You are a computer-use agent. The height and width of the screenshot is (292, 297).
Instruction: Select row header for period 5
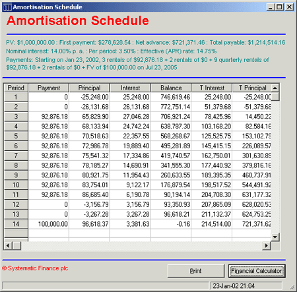coord(16,136)
